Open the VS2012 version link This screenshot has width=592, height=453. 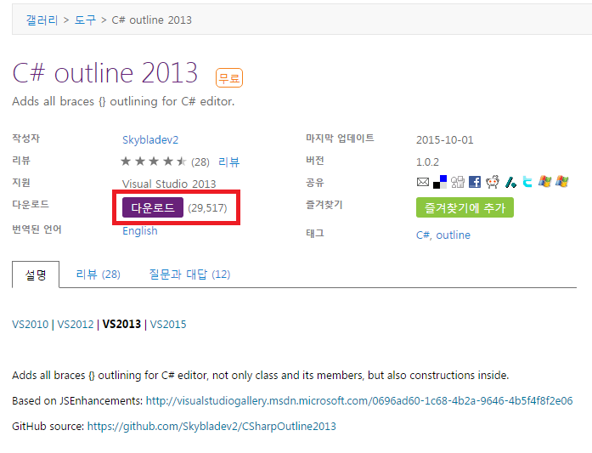click(75, 324)
